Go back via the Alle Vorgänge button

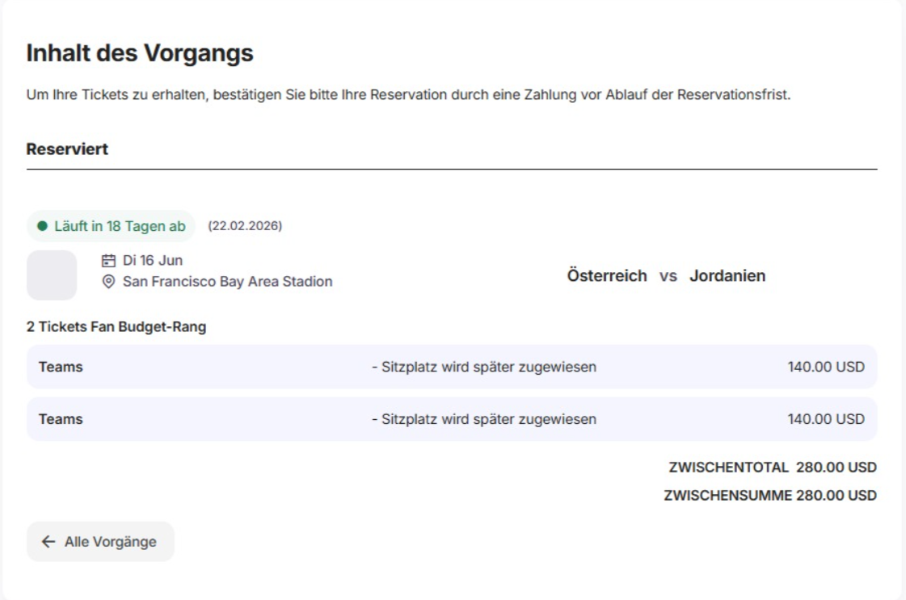click(100, 542)
